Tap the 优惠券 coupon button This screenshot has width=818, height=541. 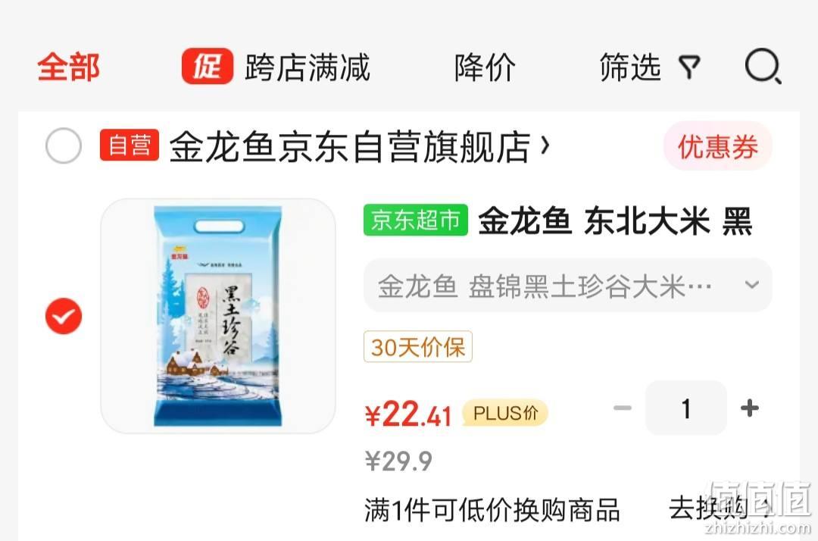point(718,146)
